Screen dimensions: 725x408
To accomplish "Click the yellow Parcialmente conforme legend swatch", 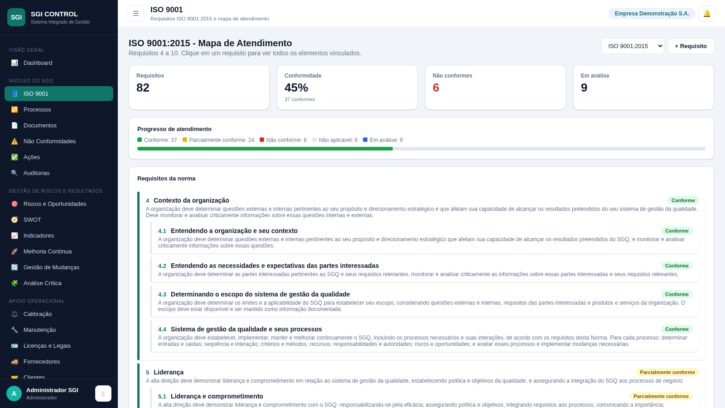I will point(185,140).
